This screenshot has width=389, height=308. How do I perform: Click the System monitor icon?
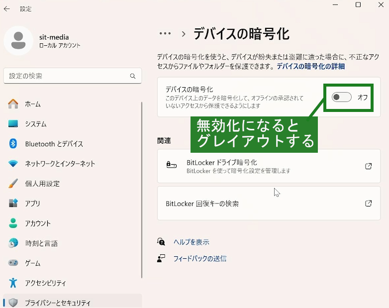pos(13,123)
